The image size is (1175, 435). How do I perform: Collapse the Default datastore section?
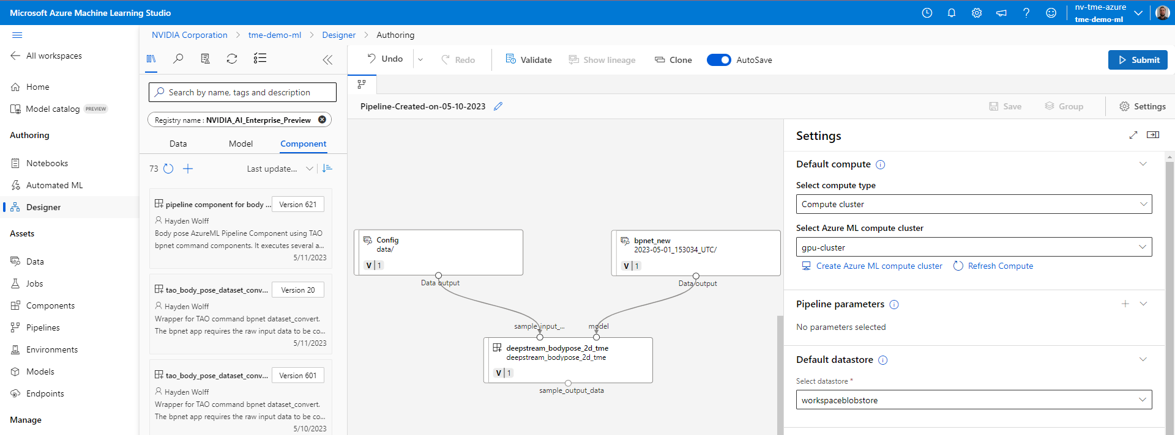pyautogui.click(x=1143, y=359)
